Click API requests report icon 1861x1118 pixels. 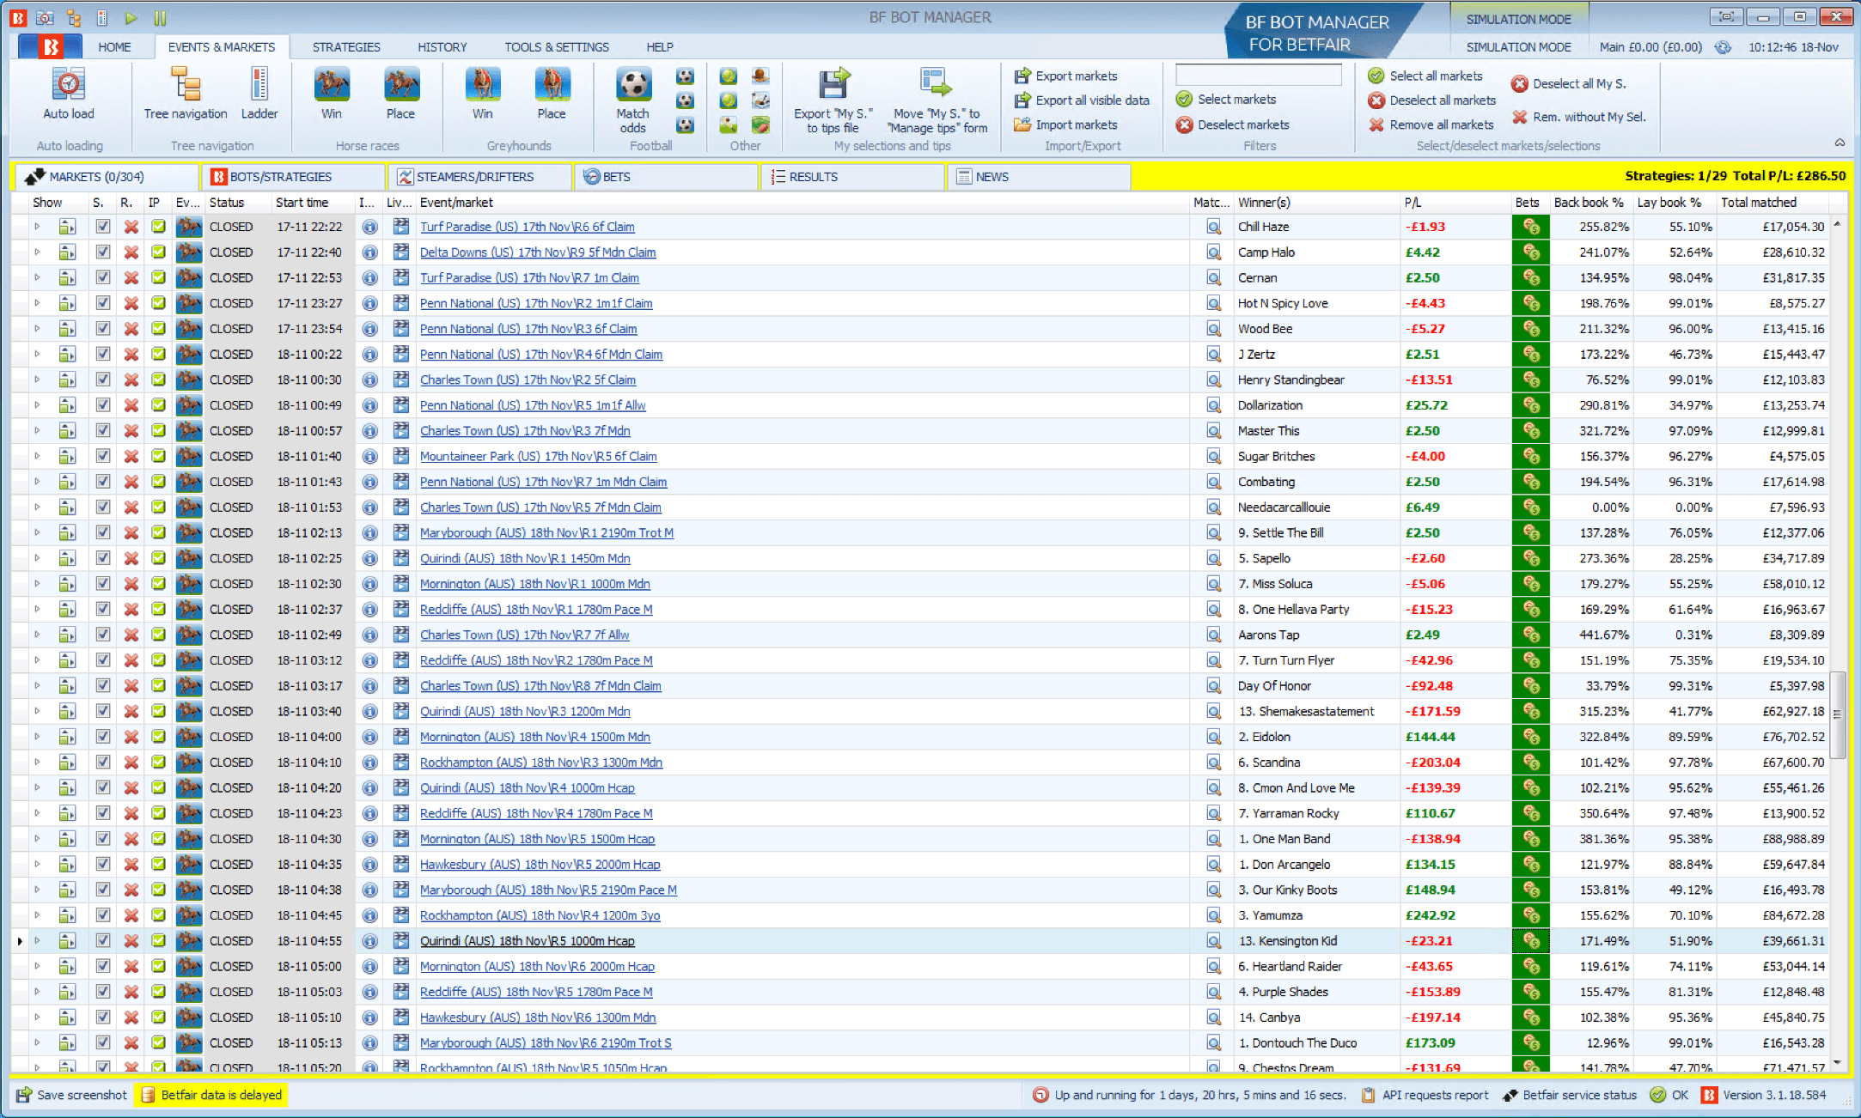(x=1368, y=1095)
